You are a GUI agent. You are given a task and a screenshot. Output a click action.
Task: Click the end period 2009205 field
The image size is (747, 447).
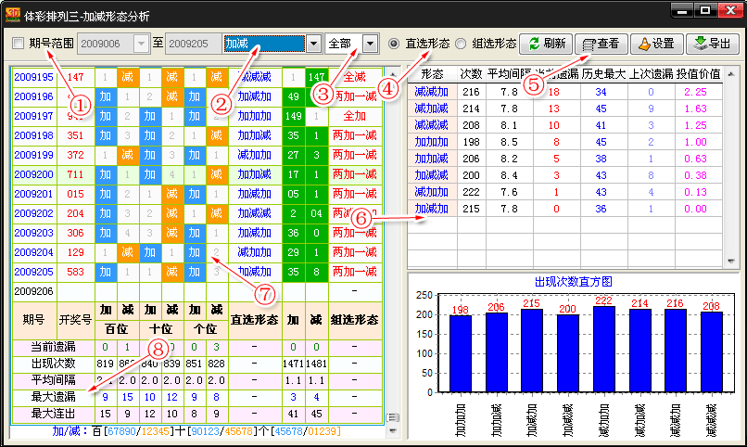[192, 44]
